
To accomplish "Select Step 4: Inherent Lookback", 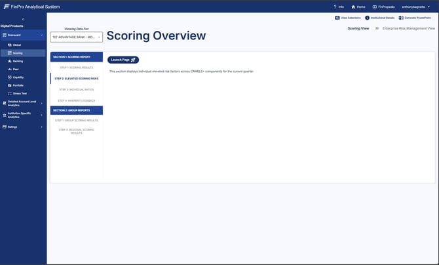I will coord(77,100).
